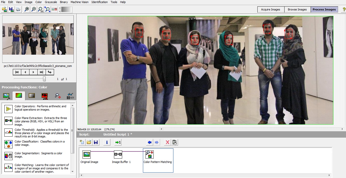Delete the selected script step
Viewport: 346px width, 178px height.
[167, 142]
